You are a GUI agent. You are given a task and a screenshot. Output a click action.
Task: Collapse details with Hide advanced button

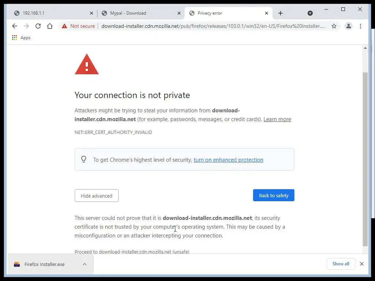pos(96,196)
